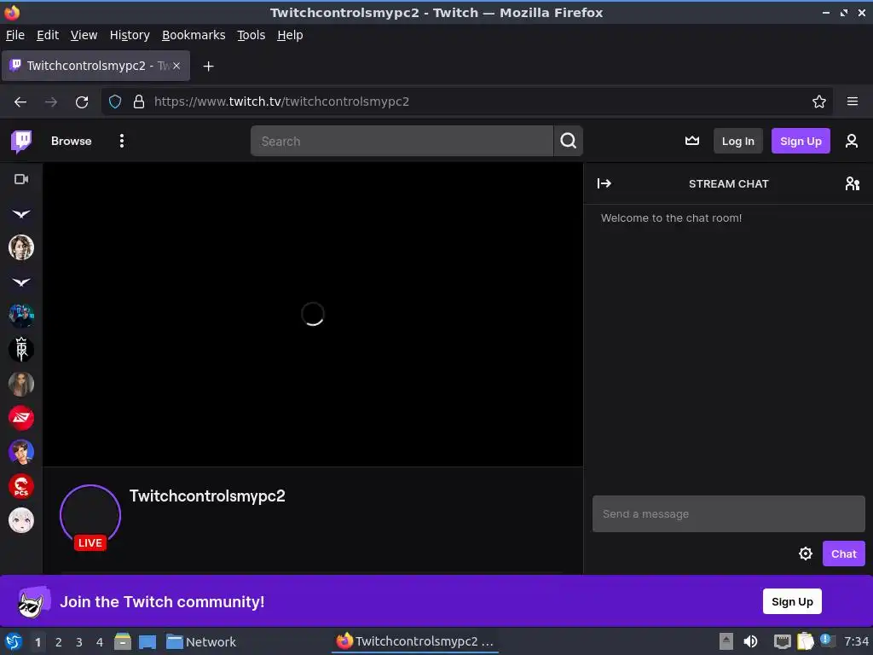Open the History menu
This screenshot has width=873, height=655.
point(130,35)
